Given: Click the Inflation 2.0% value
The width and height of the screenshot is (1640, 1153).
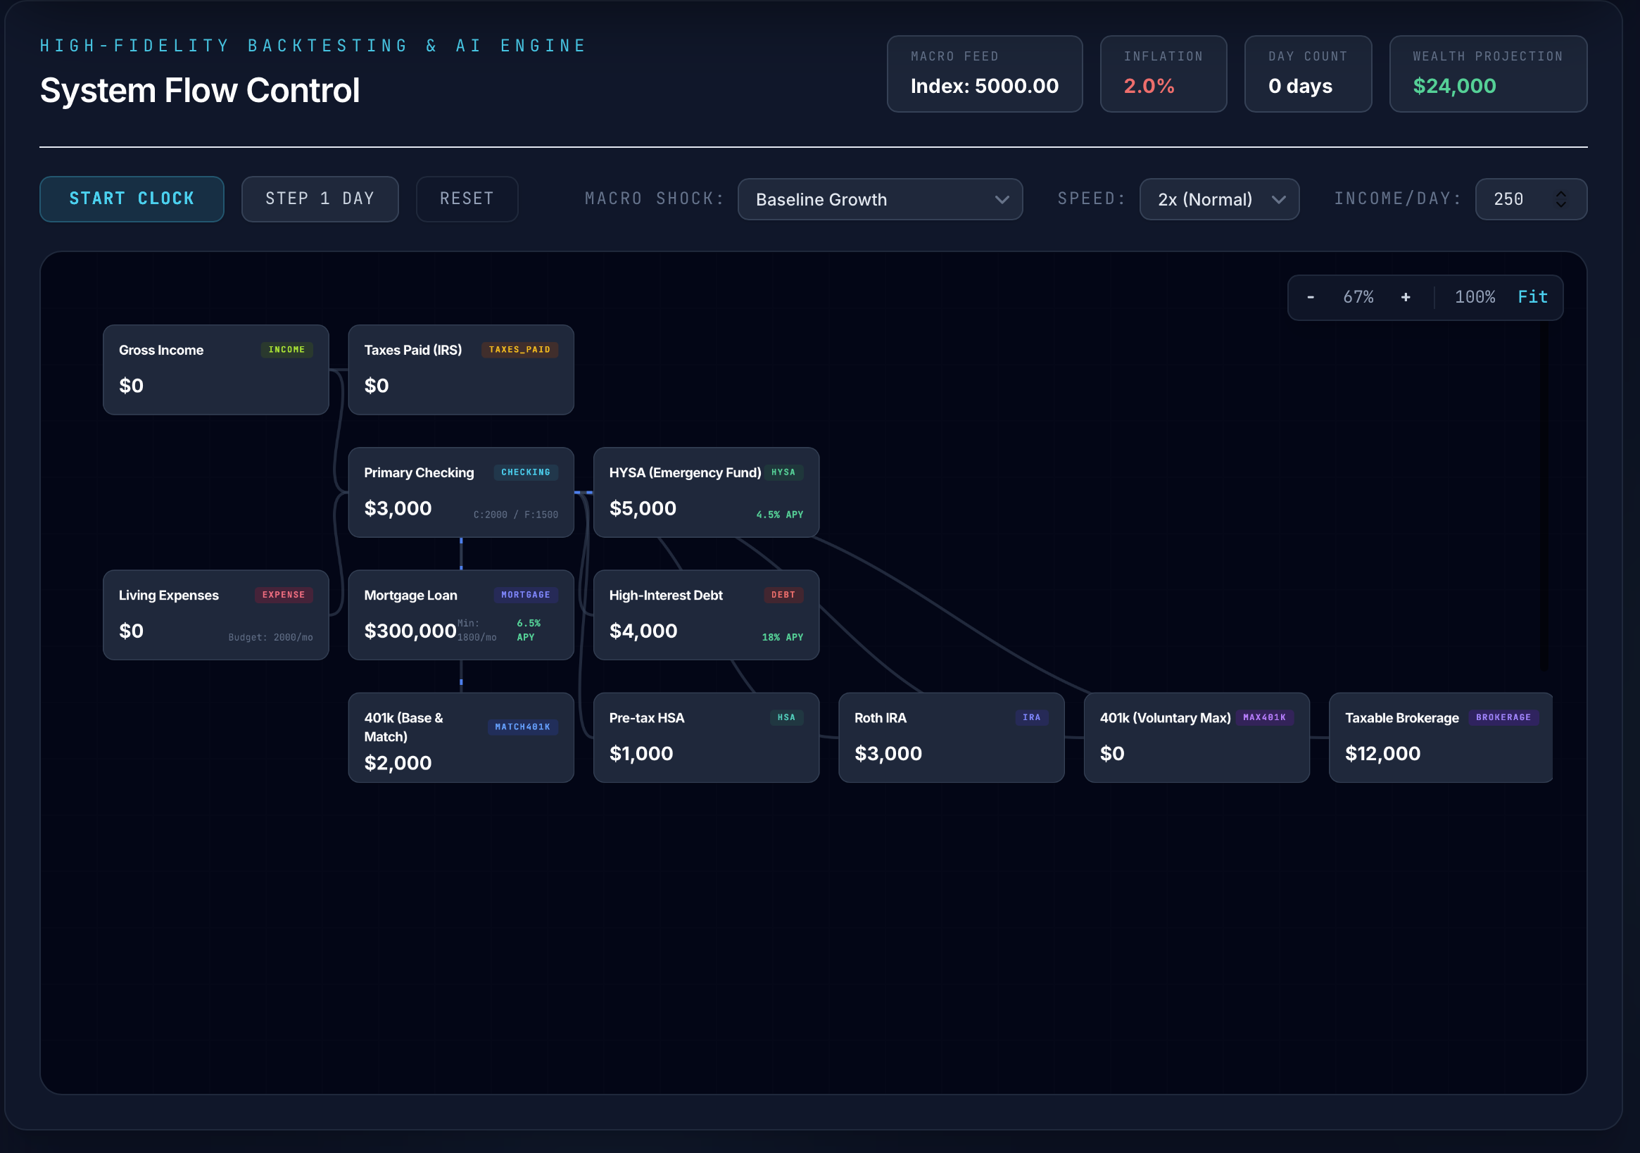Looking at the screenshot, I should pos(1149,87).
